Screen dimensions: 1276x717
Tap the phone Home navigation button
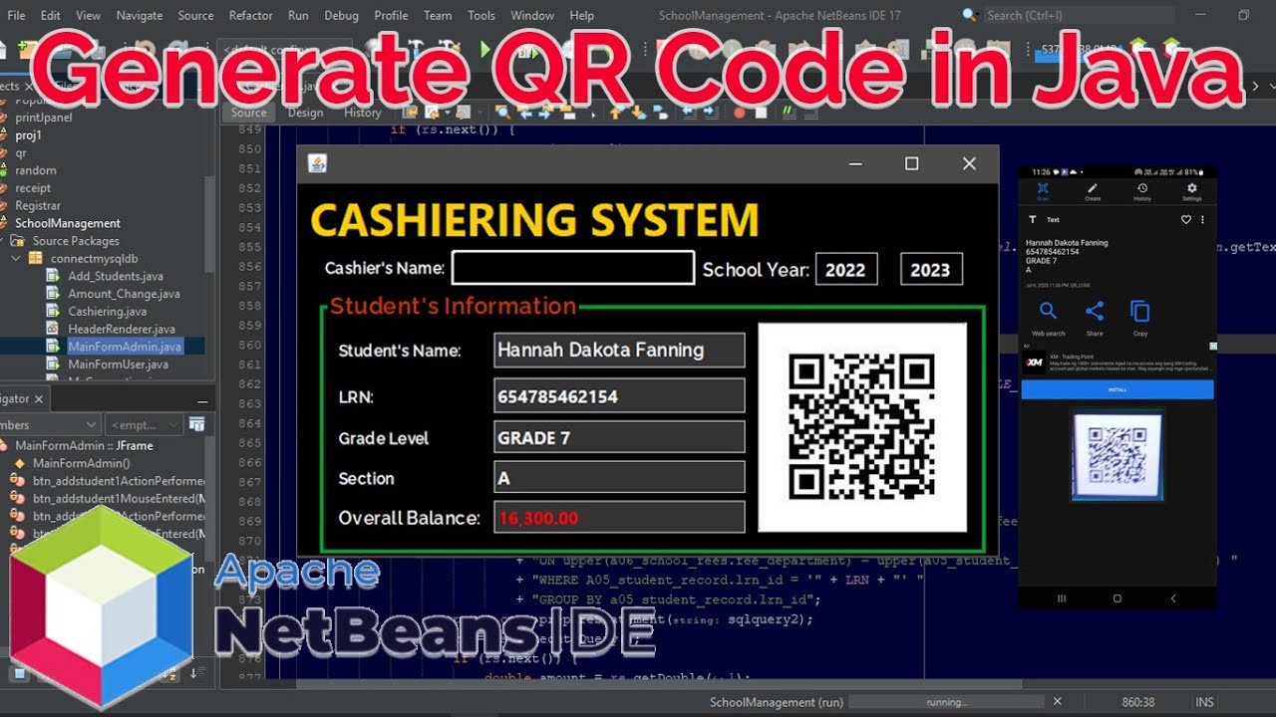point(1117,598)
